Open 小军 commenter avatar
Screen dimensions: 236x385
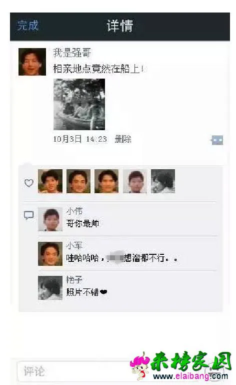click(x=50, y=254)
